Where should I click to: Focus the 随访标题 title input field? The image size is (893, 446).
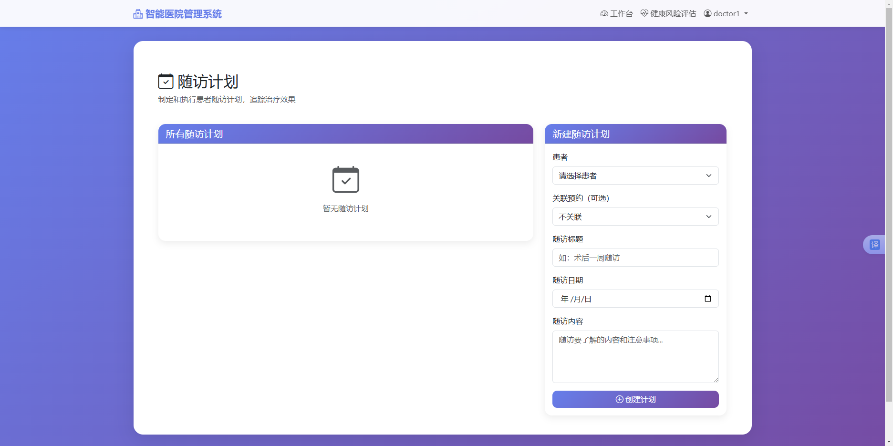pos(635,258)
